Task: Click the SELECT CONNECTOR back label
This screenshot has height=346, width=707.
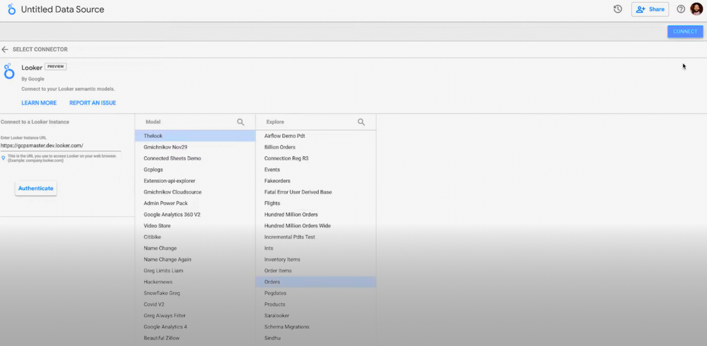Action: (40, 49)
